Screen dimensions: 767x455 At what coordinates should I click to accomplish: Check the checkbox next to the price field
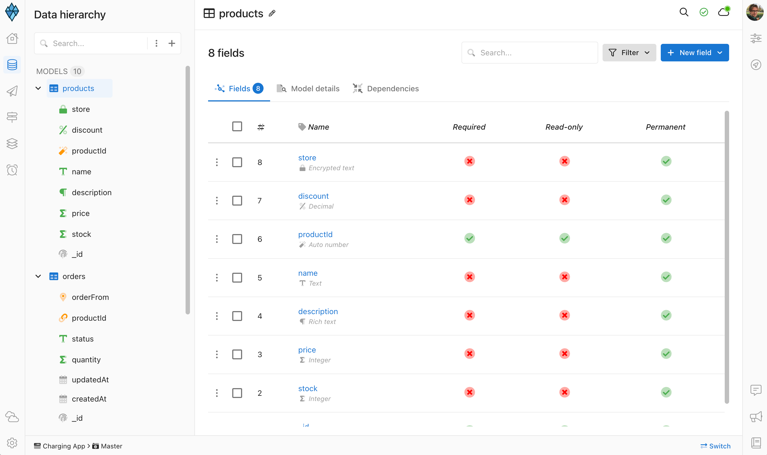237,354
